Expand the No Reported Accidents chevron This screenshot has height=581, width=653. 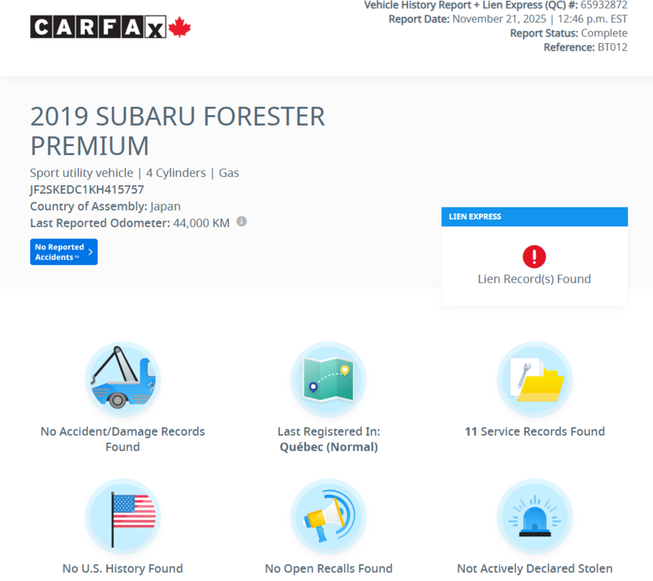[91, 251]
